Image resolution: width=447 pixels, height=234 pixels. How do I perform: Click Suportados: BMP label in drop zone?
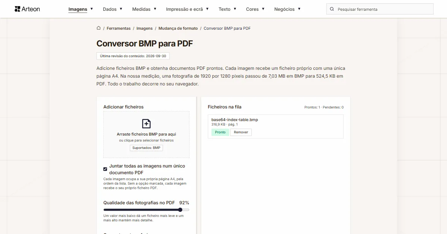tap(146, 148)
